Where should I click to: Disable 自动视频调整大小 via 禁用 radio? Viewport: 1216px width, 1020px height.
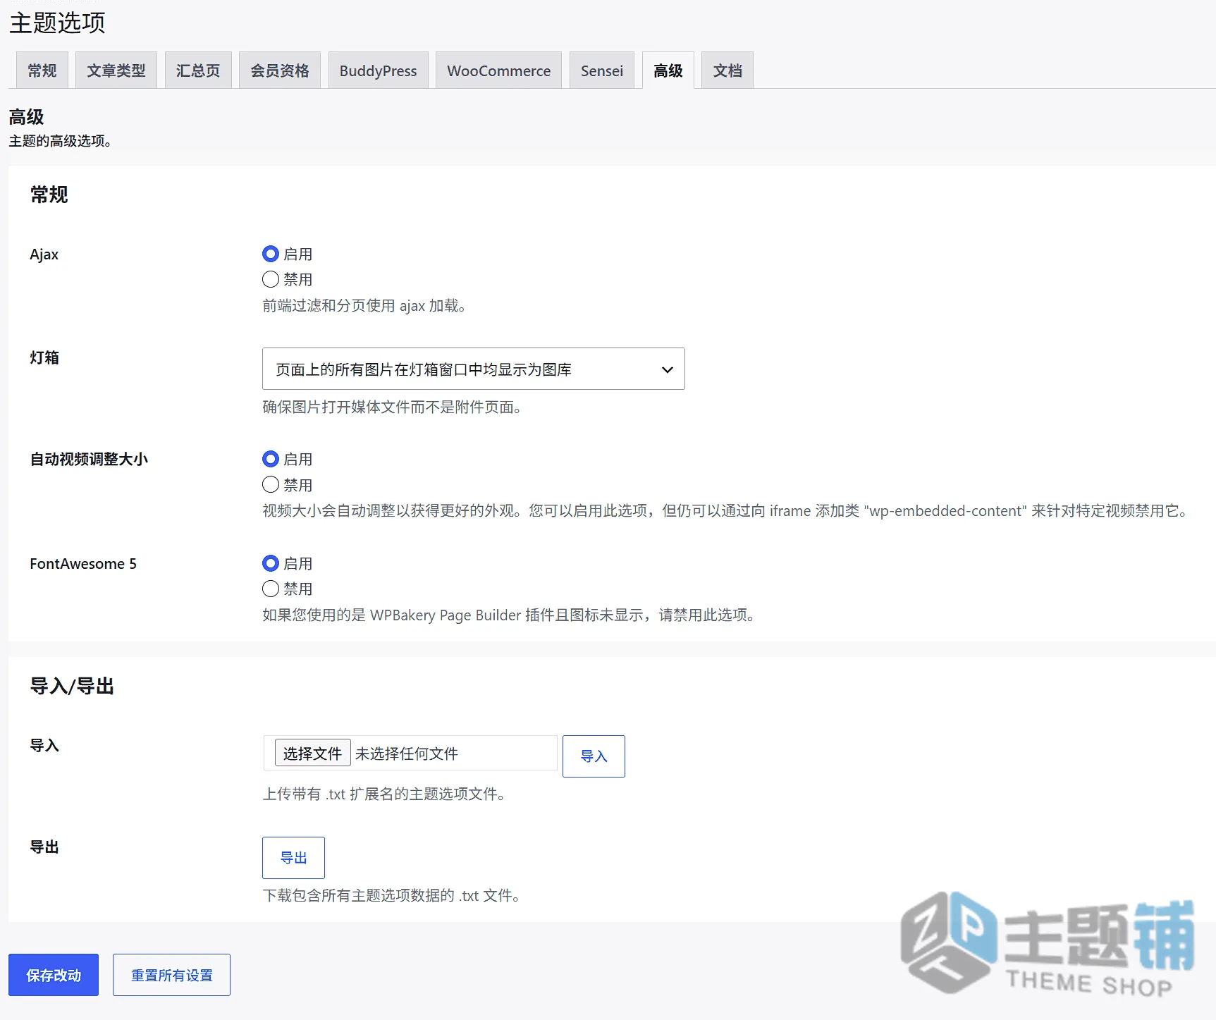coord(271,484)
